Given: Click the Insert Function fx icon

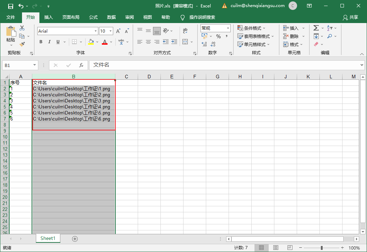Looking at the screenshot, I should (x=81, y=65).
